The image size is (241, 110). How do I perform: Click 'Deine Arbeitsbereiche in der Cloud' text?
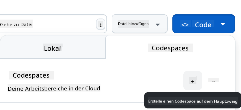click(x=54, y=88)
